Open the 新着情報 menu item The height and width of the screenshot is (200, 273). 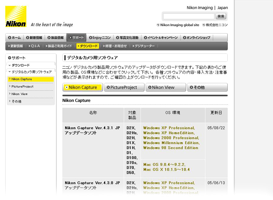(x=34, y=38)
